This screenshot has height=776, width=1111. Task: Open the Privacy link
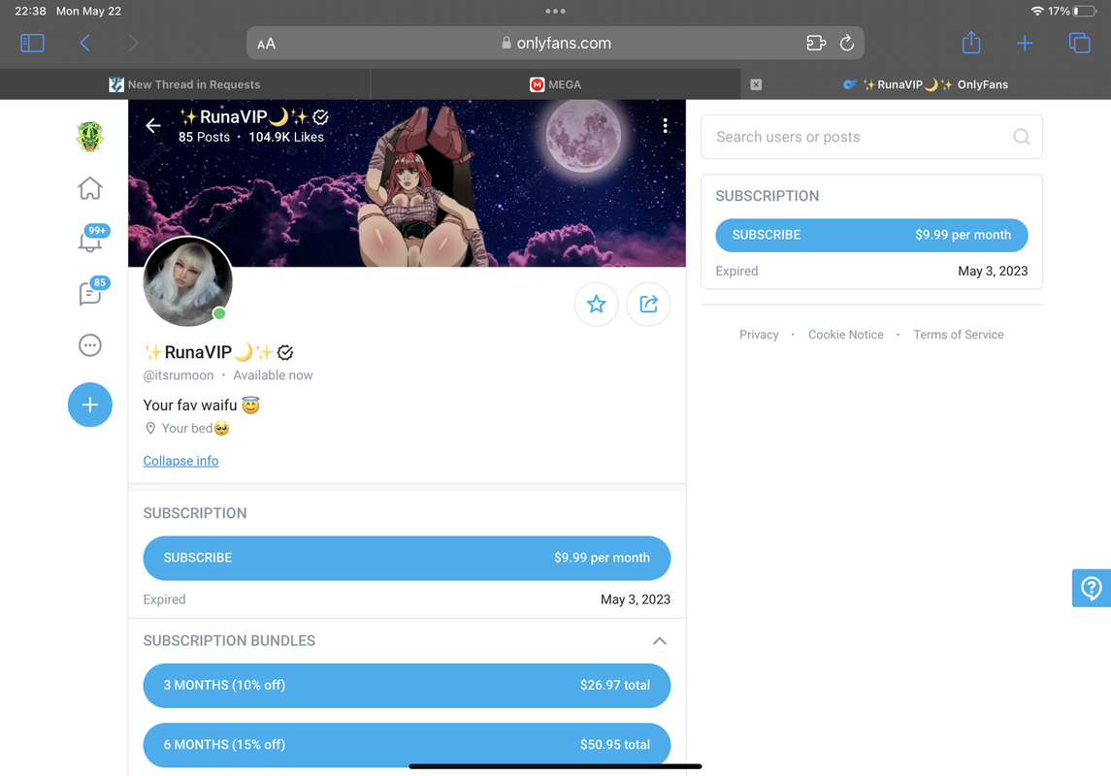coord(759,335)
